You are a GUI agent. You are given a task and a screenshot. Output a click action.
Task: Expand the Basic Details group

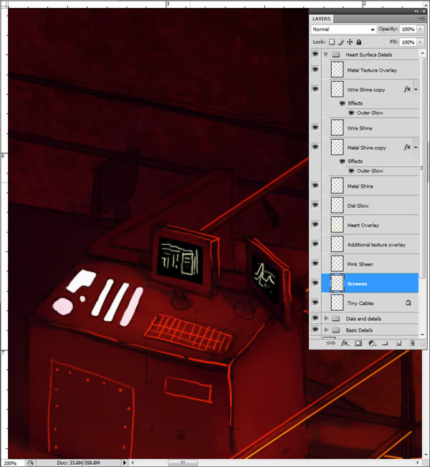[326, 329]
